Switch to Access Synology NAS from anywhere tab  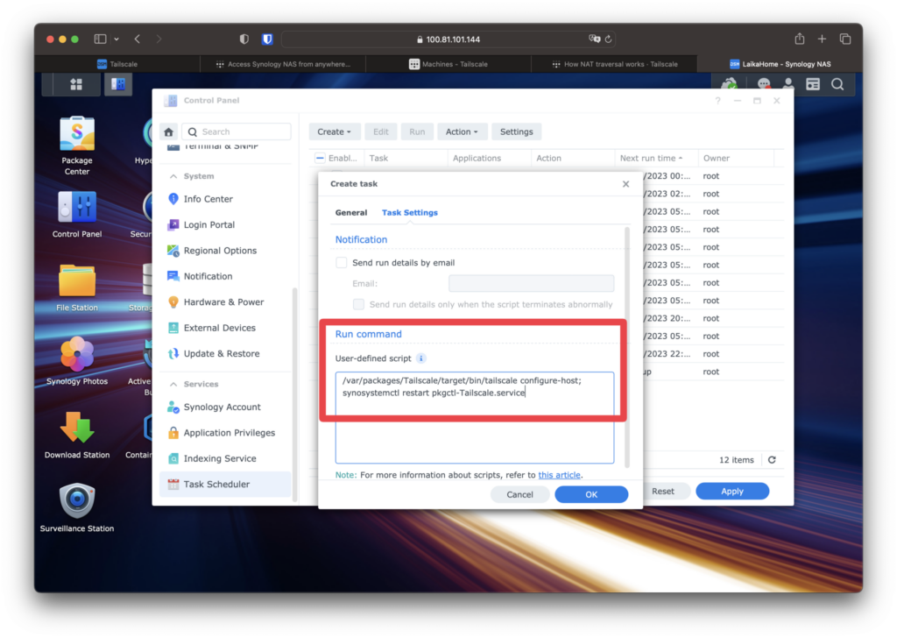tap(283, 64)
